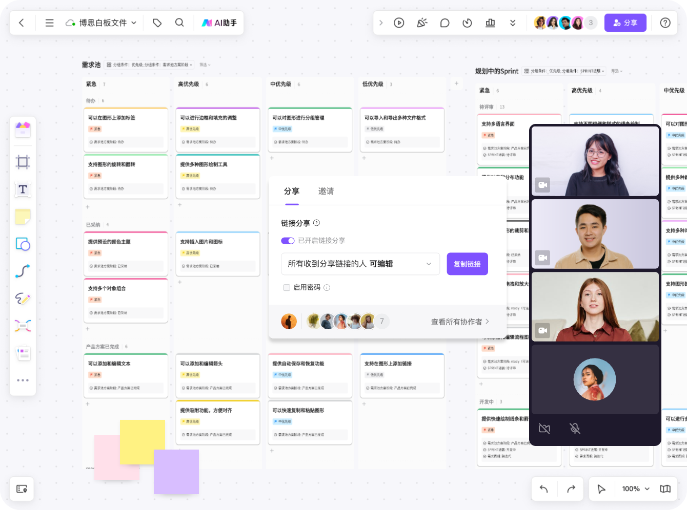Click the first participant video thumbnail
The width and height of the screenshot is (687, 510).
595,161
